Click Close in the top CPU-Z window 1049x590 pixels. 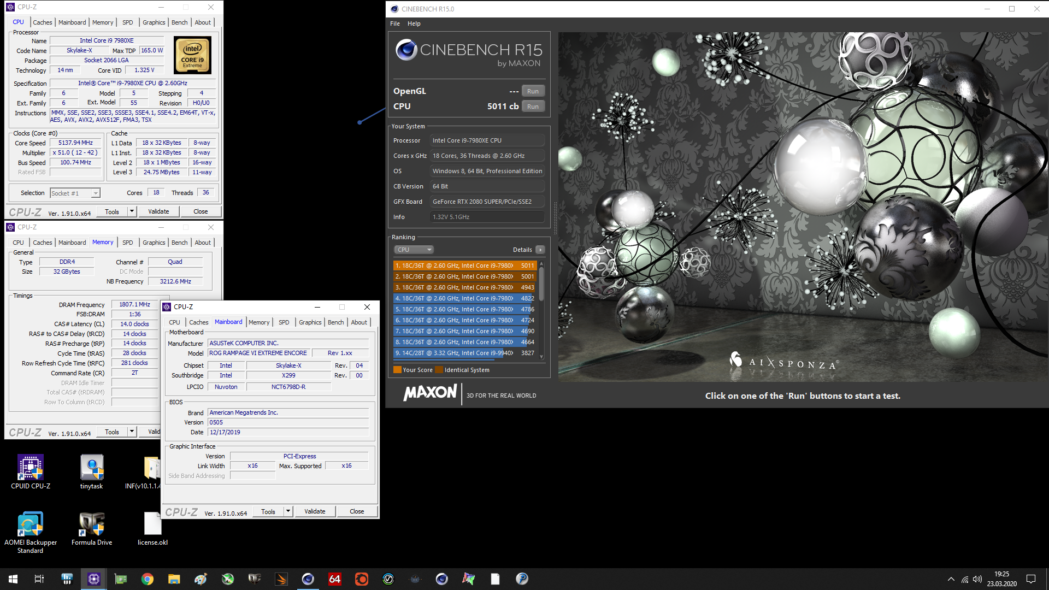(x=201, y=212)
